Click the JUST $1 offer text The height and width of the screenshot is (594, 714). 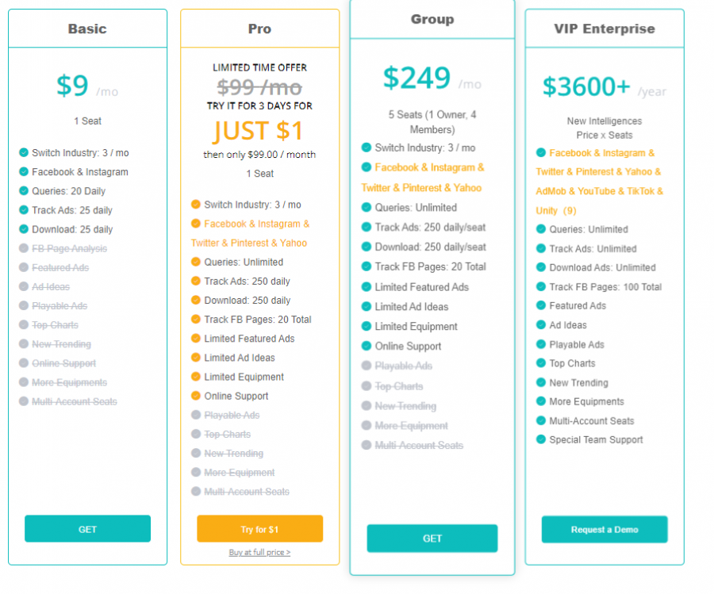point(259,130)
